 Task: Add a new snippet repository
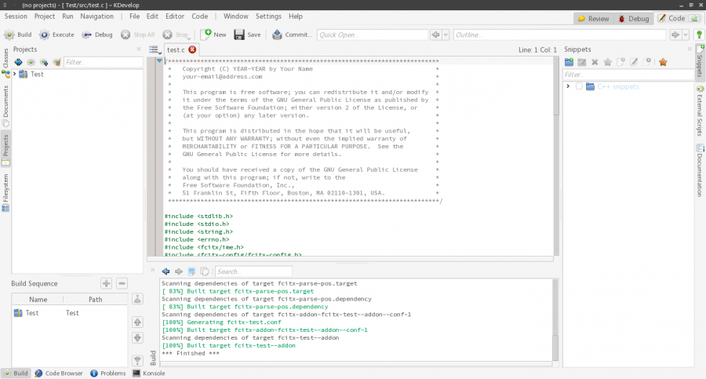(569, 62)
